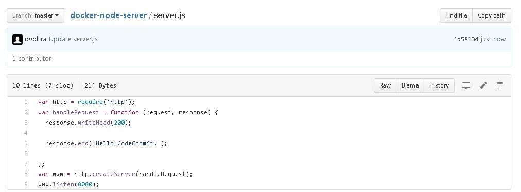521x192 pixels.
Task: View the Raw file contents
Action: [x=385, y=85]
